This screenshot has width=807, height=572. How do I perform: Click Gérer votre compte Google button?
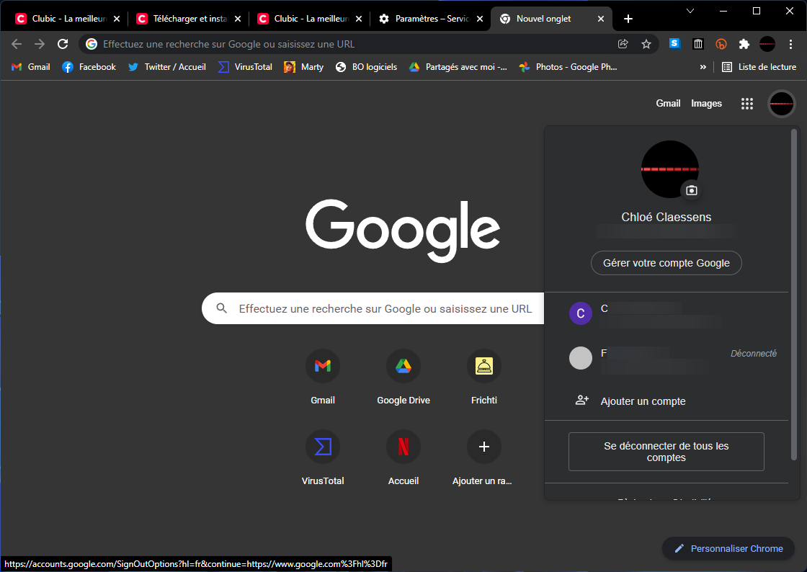(x=666, y=263)
